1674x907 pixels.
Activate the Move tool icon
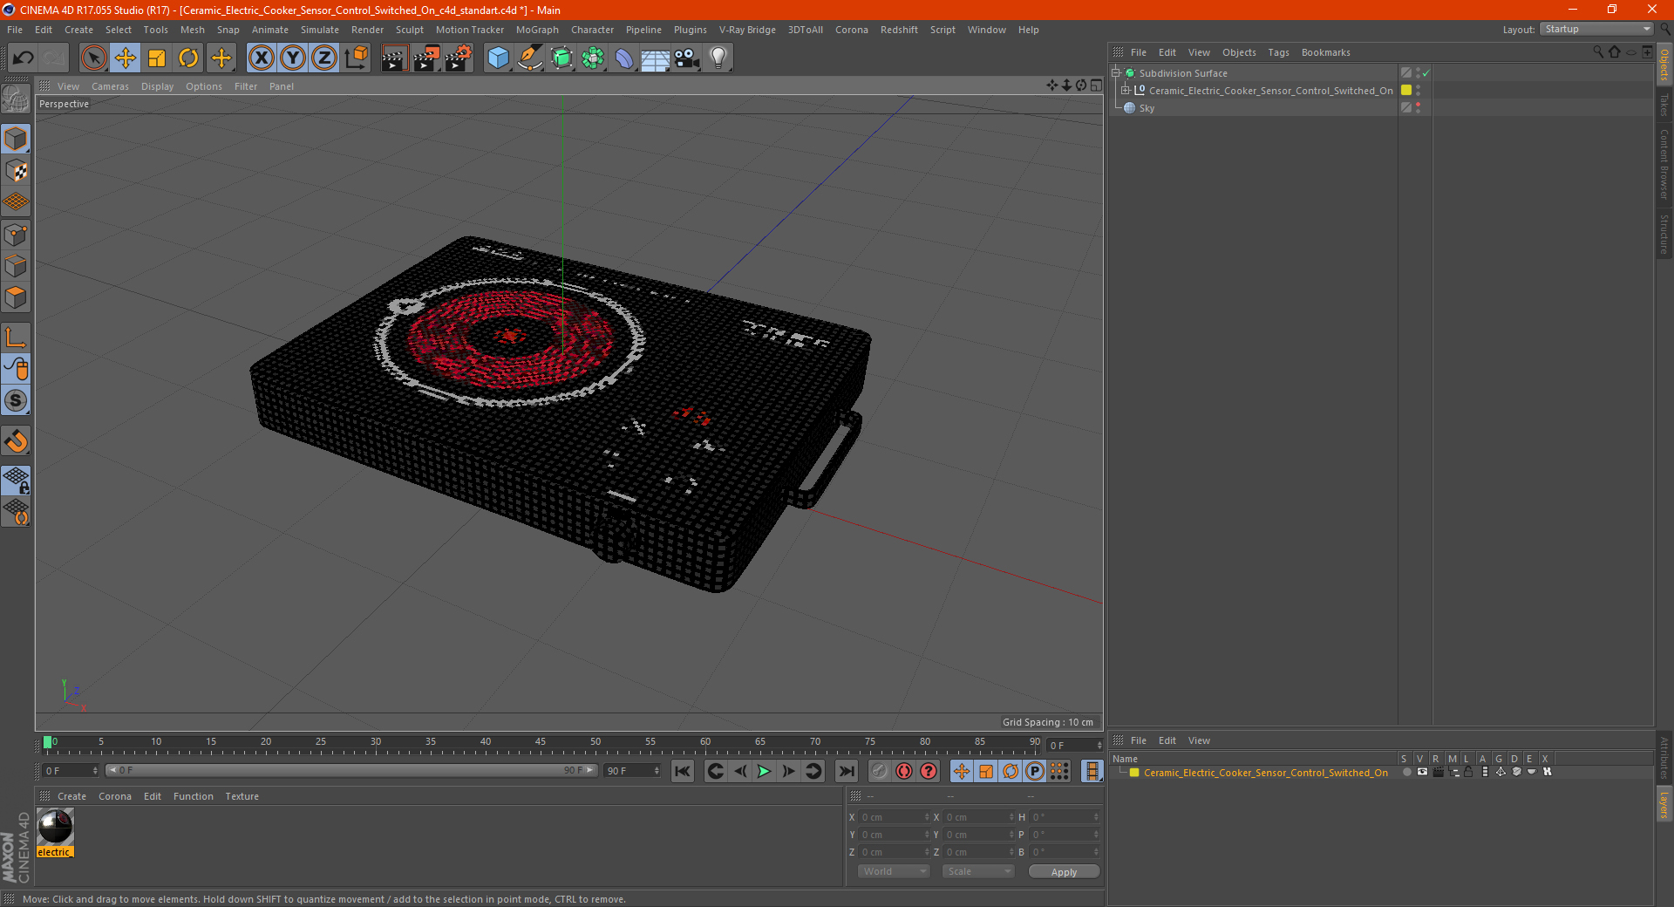tap(126, 58)
